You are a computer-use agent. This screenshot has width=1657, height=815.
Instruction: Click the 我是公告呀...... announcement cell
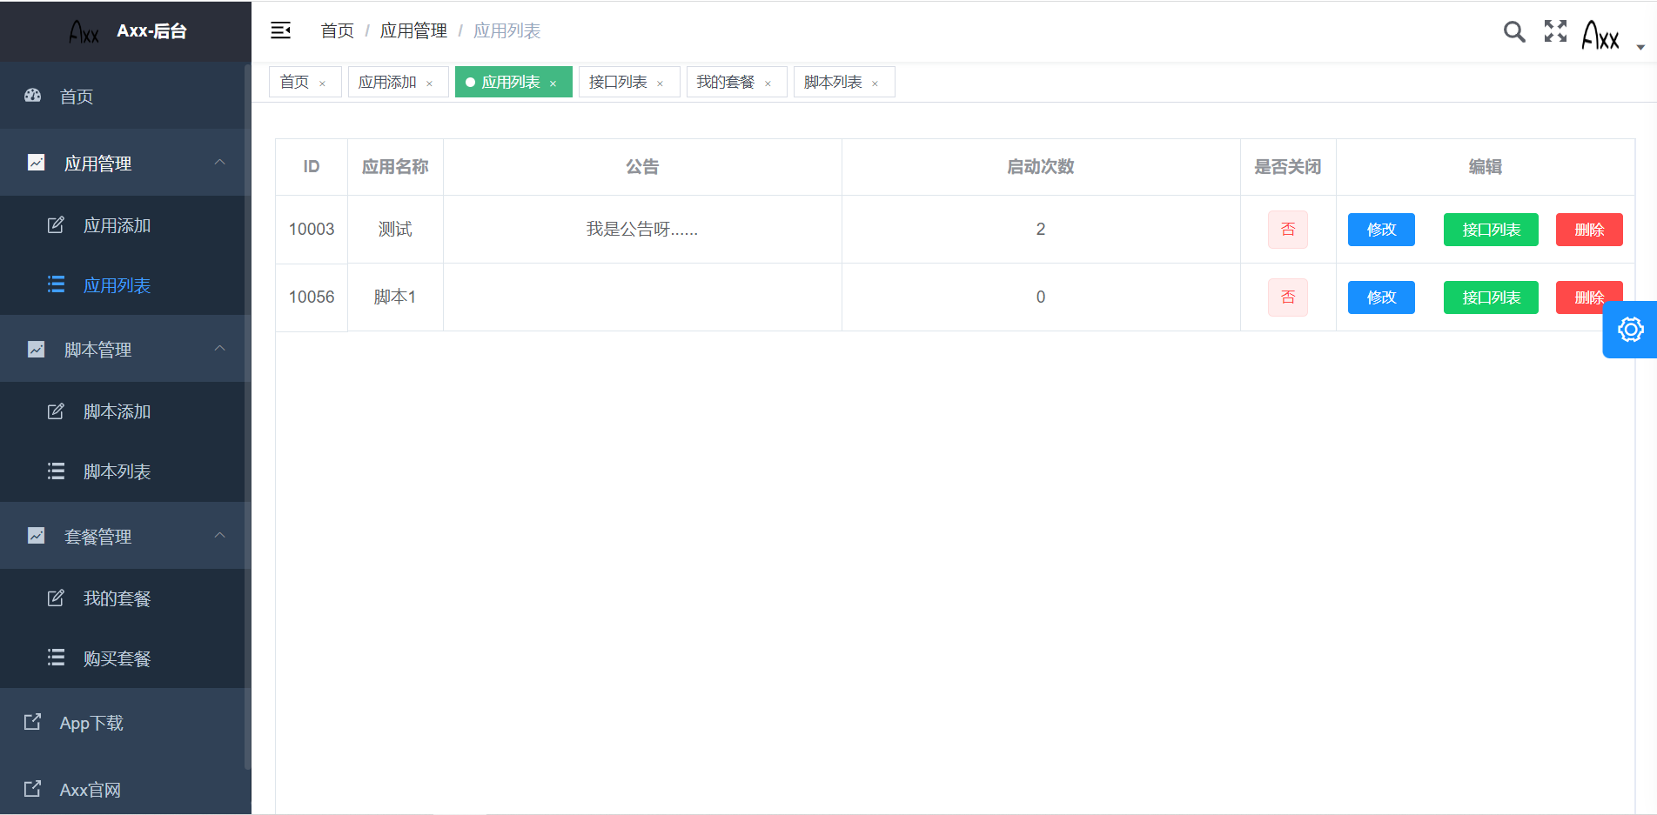point(642,229)
